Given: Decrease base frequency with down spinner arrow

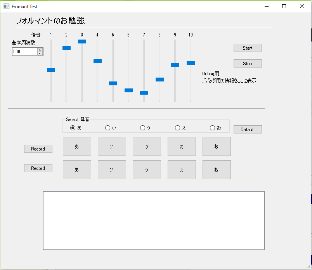Looking at the screenshot, I should tap(40, 53).
